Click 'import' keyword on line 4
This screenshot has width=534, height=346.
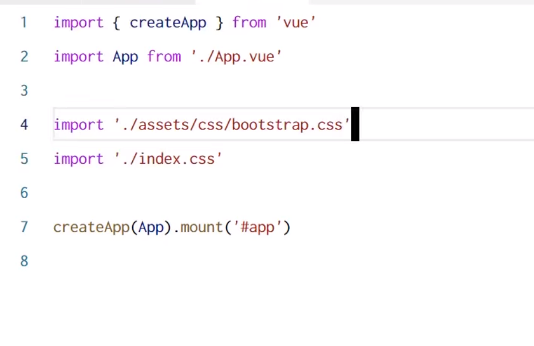click(78, 125)
